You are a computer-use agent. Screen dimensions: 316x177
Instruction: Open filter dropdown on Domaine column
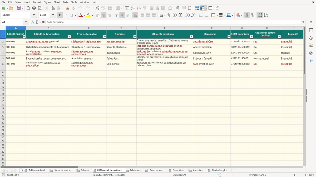pyautogui.click(x=135, y=37)
